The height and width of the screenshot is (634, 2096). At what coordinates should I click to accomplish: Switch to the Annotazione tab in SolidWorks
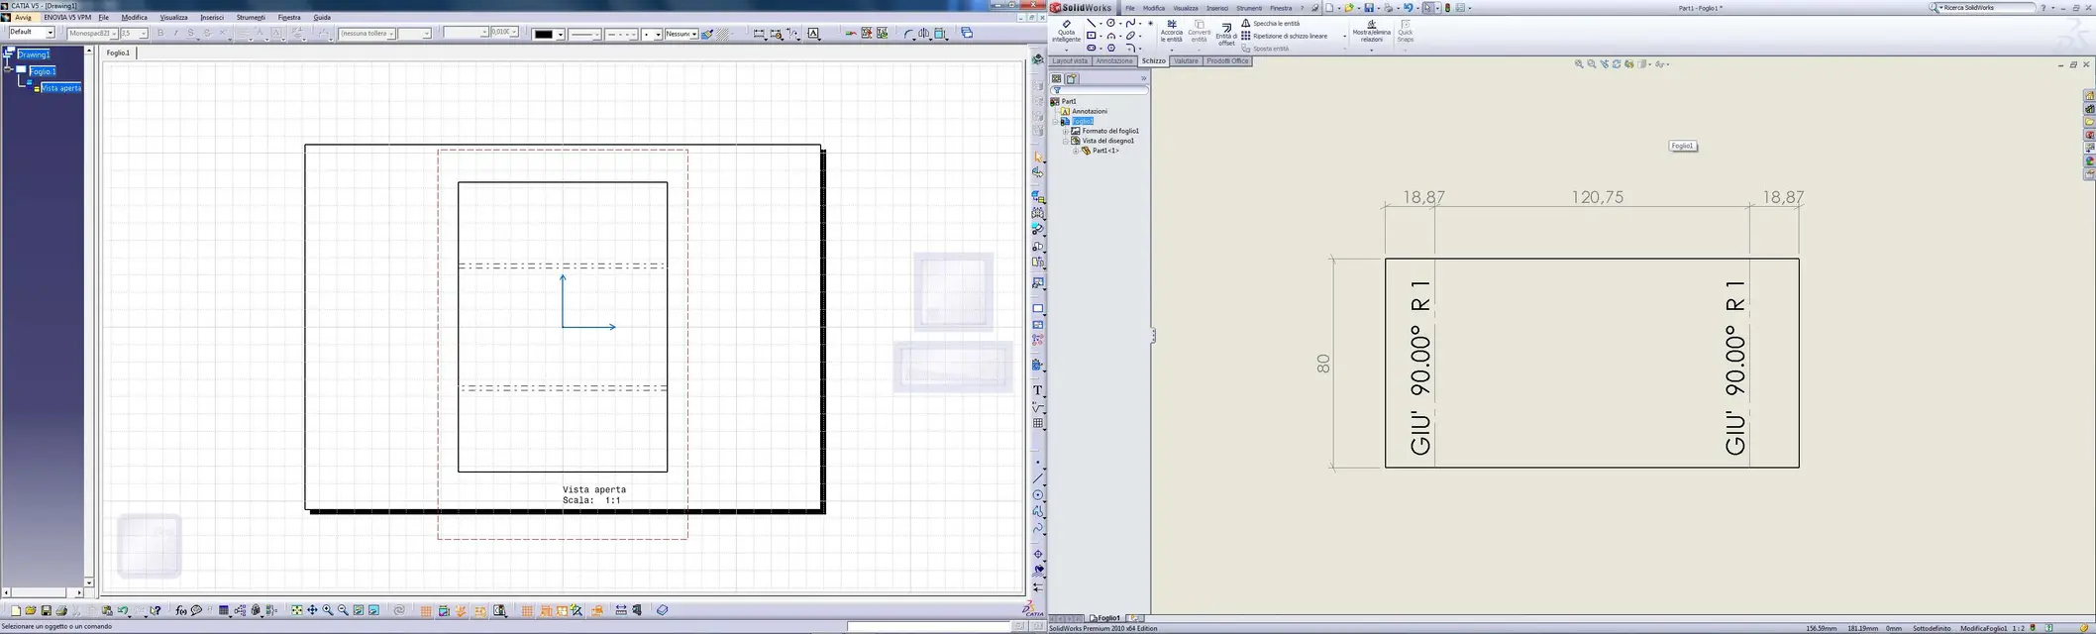[1114, 60]
